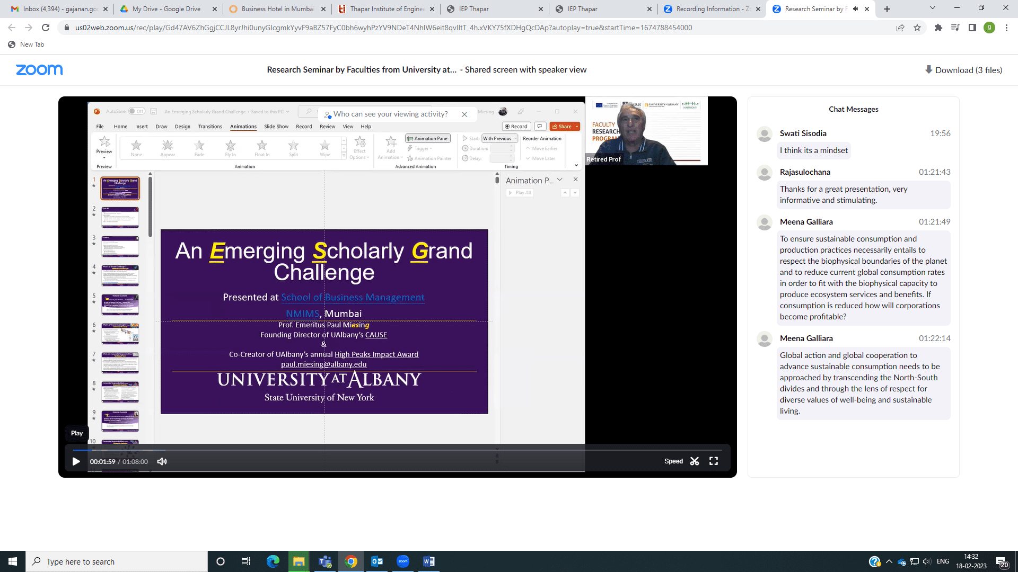Click the comments icon in PowerPoint
This screenshot has height=572, width=1018.
[x=540, y=127]
